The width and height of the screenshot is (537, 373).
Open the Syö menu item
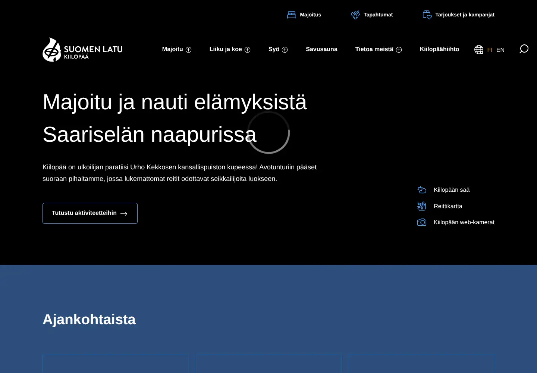coord(274,49)
